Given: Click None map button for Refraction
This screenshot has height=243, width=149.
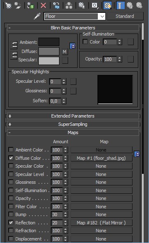Looking at the screenshot, I should (102, 231).
